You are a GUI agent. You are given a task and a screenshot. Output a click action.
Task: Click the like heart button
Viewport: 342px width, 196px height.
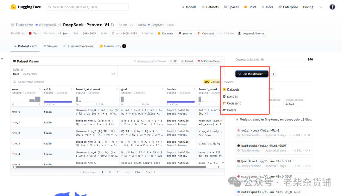[x=123, y=25]
